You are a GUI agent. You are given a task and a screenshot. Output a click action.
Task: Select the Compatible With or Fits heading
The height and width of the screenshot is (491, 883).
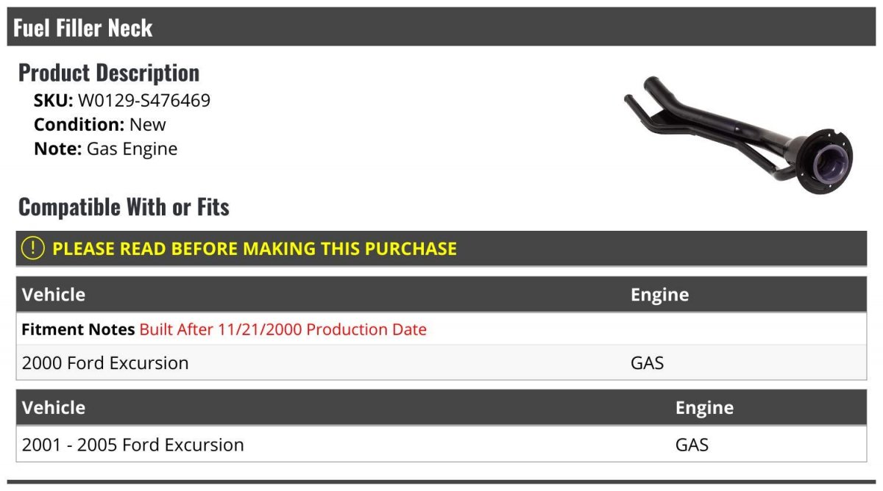pos(124,207)
